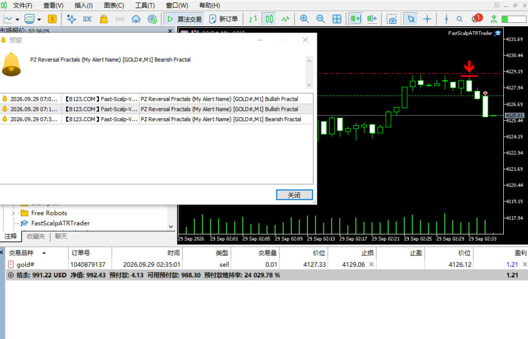Select the vertical line drawing tool
528x339 pixels.
(446, 19)
